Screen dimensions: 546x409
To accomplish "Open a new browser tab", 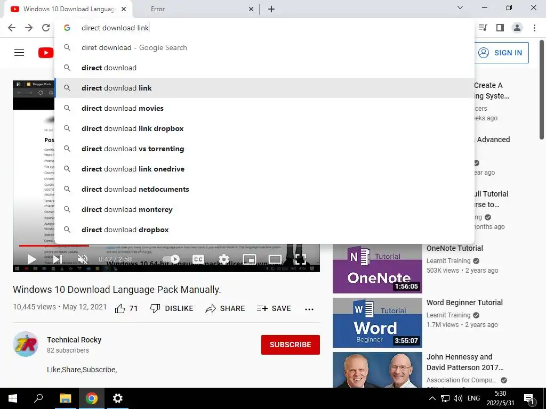I will pos(271,9).
